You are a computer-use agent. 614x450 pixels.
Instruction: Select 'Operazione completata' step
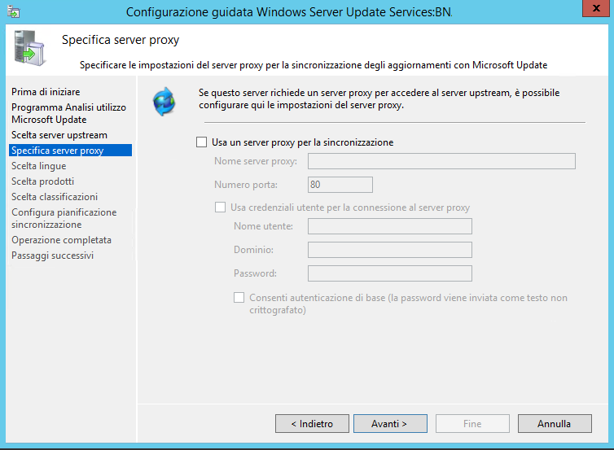point(61,240)
